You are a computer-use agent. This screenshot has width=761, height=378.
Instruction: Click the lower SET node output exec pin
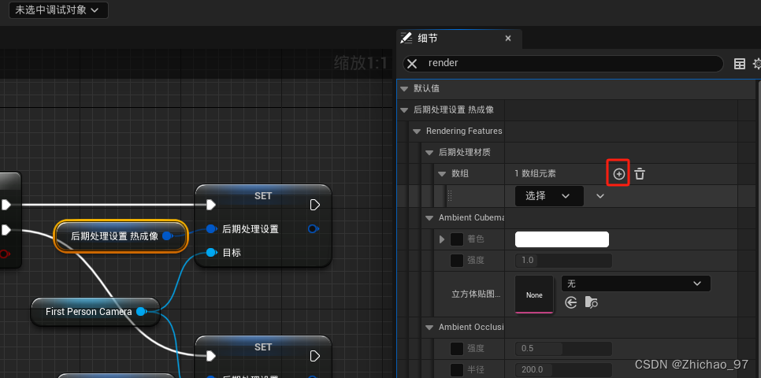[315, 357]
